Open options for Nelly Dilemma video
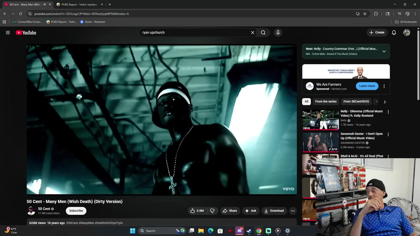Viewport: 420px width, 236px height. (x=388, y=112)
